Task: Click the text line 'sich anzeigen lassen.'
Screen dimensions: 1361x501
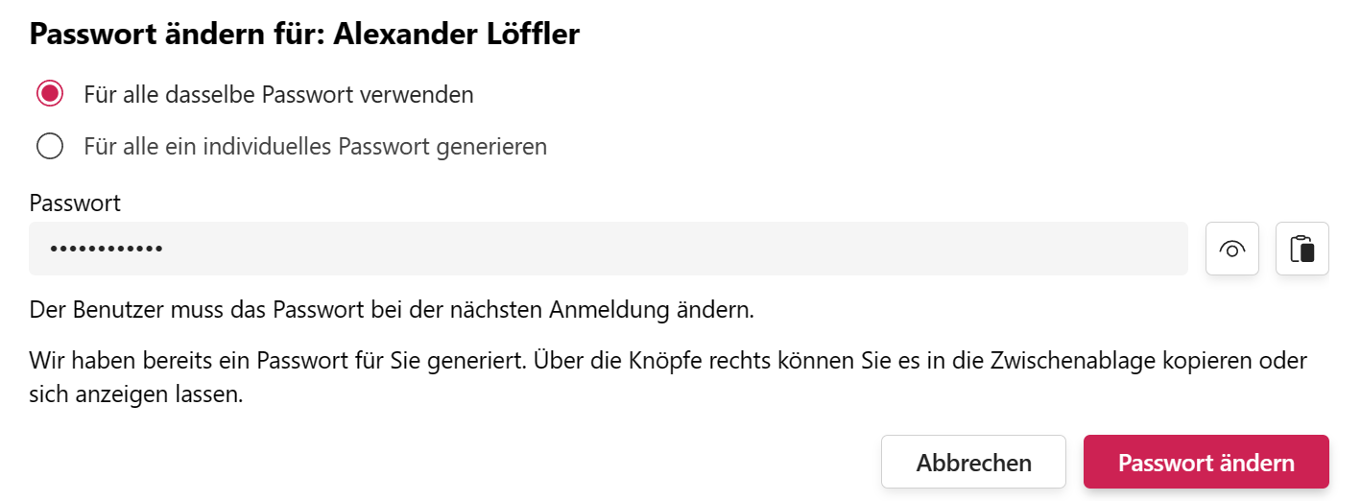Action: 135,394
